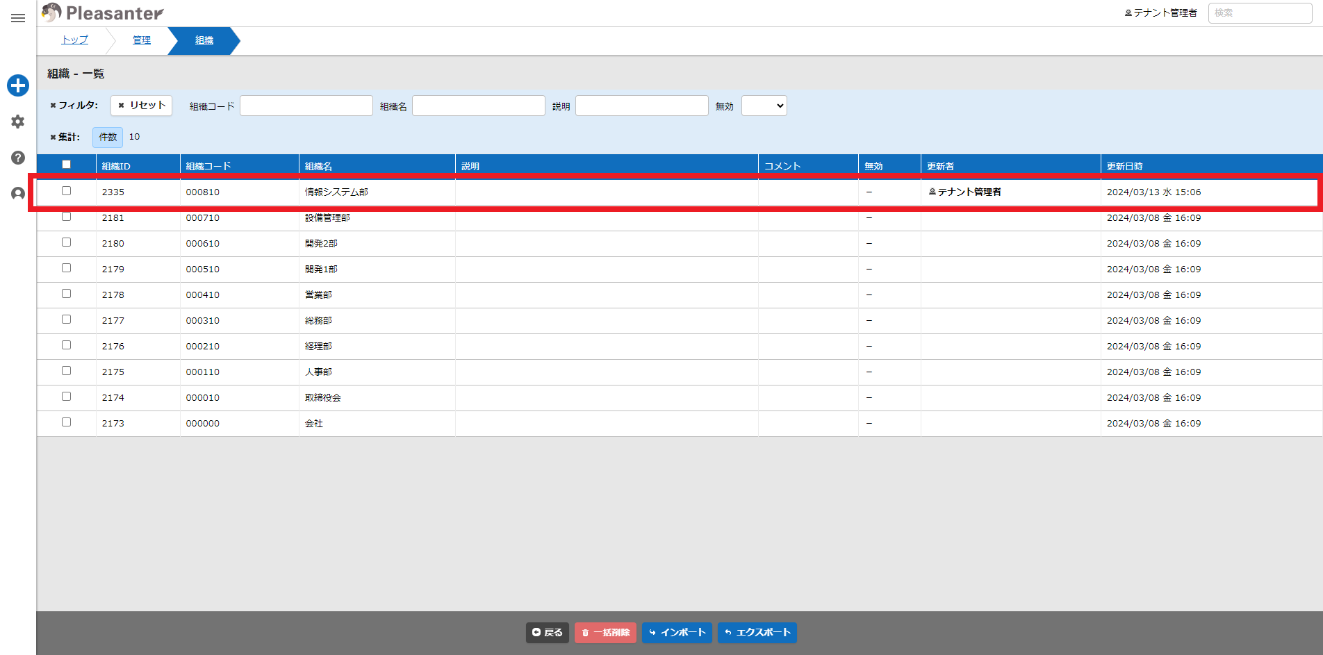Go to 管理 breadcrumb
This screenshot has height=655, width=1323.
[x=142, y=40]
